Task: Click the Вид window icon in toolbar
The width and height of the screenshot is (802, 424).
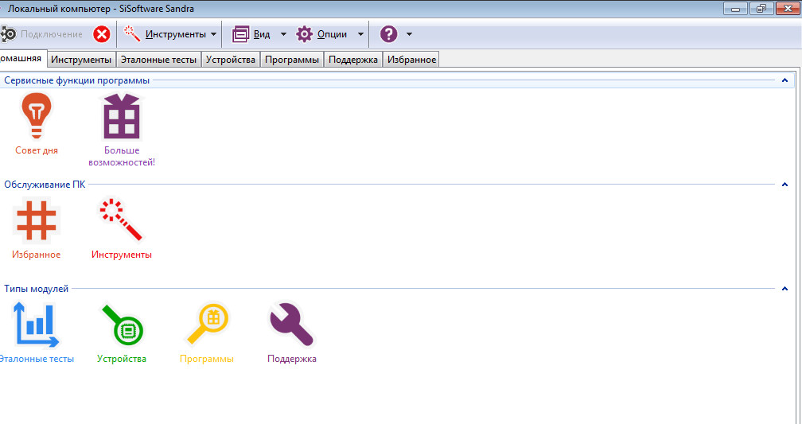Action: point(240,34)
